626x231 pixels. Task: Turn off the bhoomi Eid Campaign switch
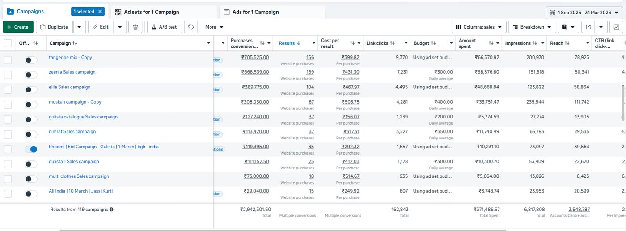pos(31,149)
